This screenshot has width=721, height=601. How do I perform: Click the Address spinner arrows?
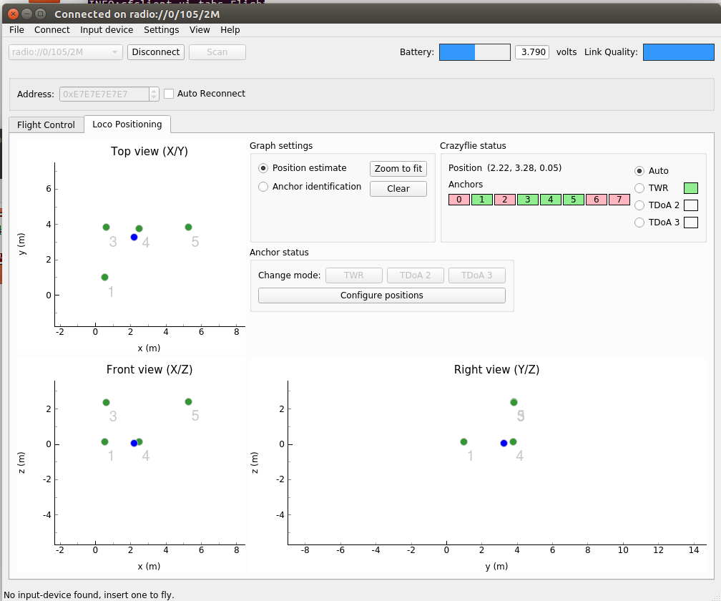[154, 94]
